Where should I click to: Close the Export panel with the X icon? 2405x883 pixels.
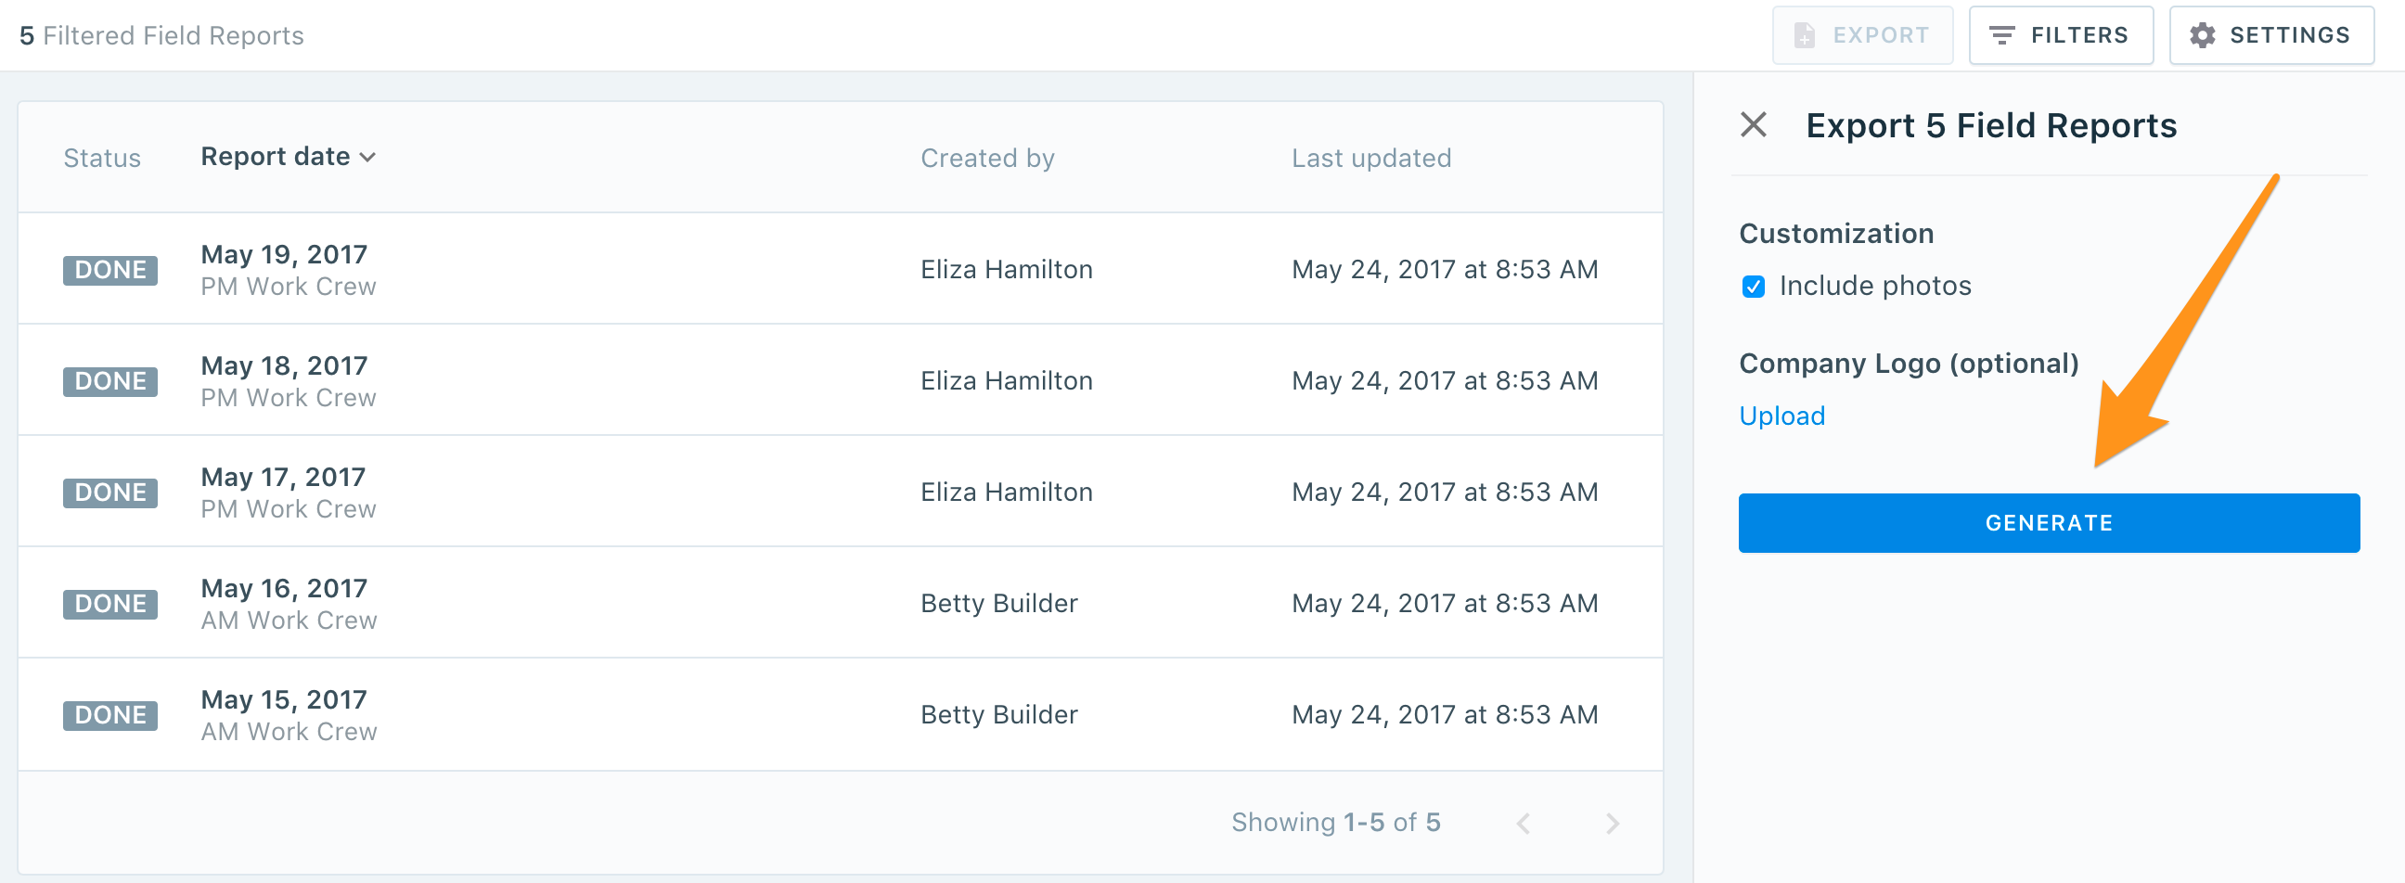(x=1755, y=124)
